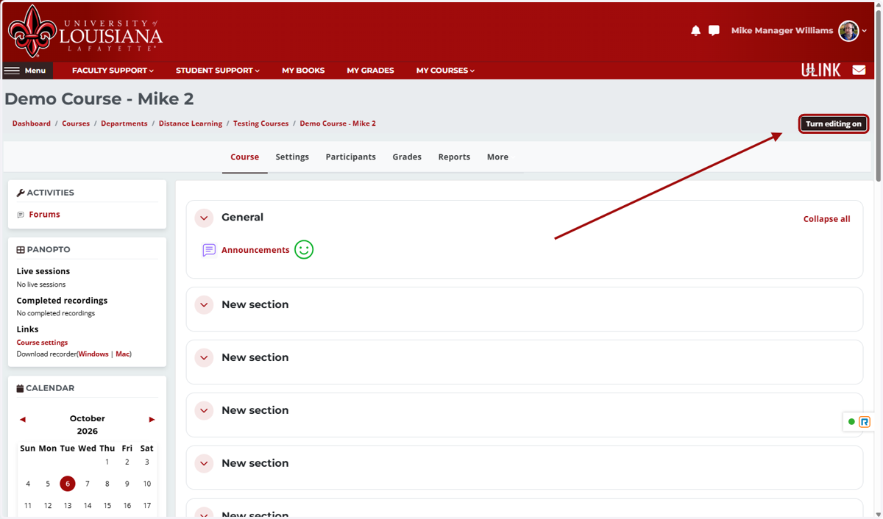
Task: Open the Student Support dropdown menu
Action: tap(218, 71)
